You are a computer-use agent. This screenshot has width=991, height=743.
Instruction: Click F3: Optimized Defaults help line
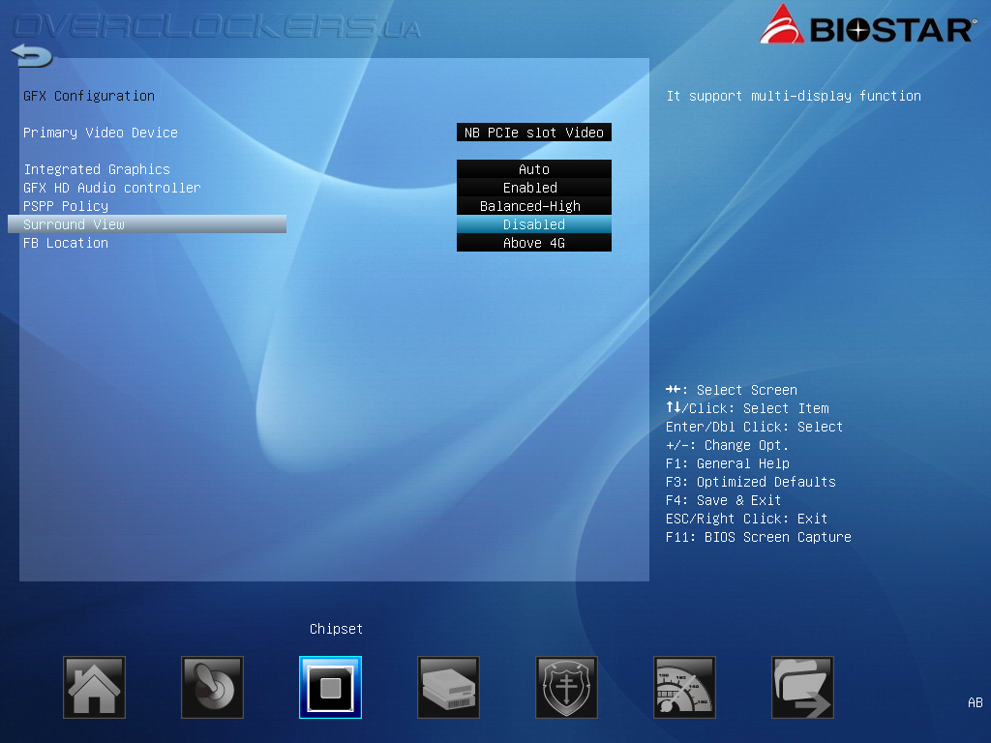(x=751, y=482)
